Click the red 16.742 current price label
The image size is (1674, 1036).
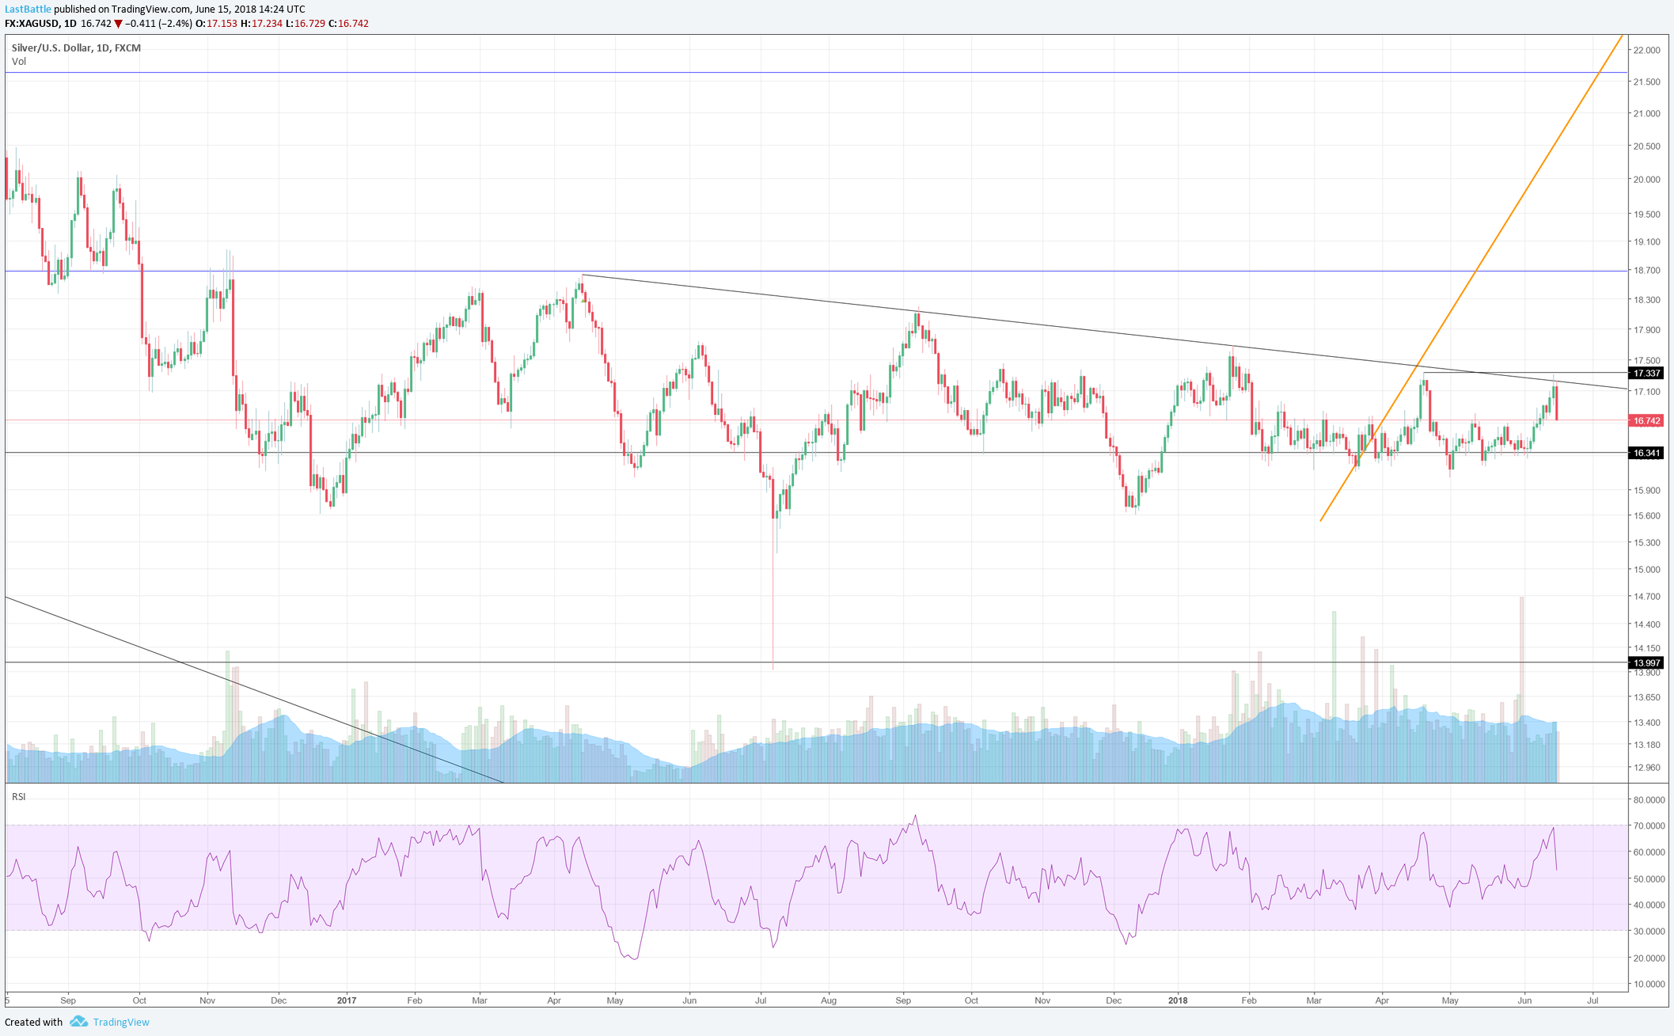pyautogui.click(x=1647, y=420)
